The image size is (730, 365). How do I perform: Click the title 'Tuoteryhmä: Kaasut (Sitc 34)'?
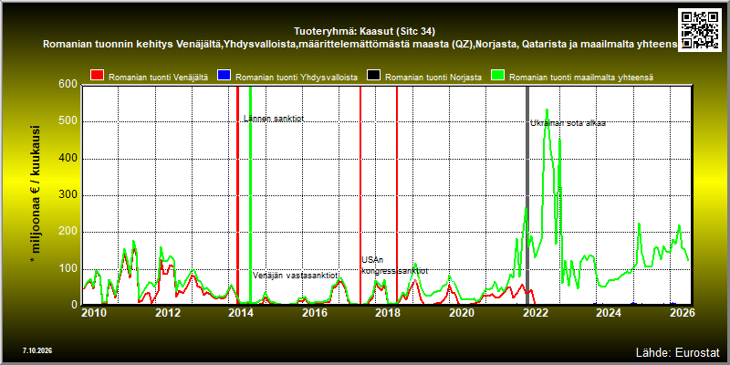coord(364,31)
